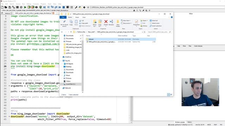Click the refresh icon beside Explorer address bar
Viewport: 225px width, 126px height.
click(144, 32)
